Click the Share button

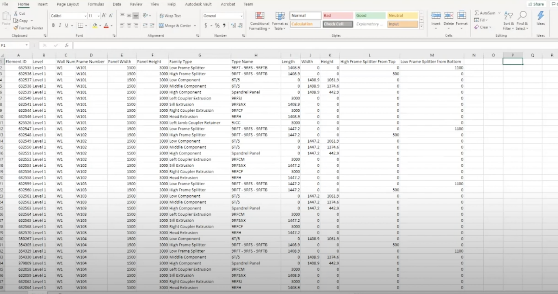point(537,4)
